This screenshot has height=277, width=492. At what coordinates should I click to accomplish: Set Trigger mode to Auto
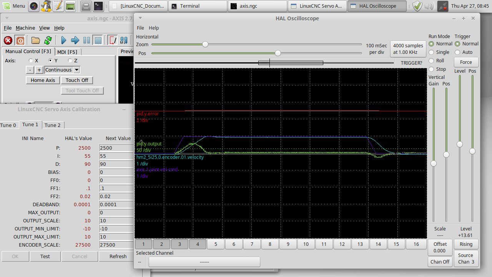click(457, 52)
